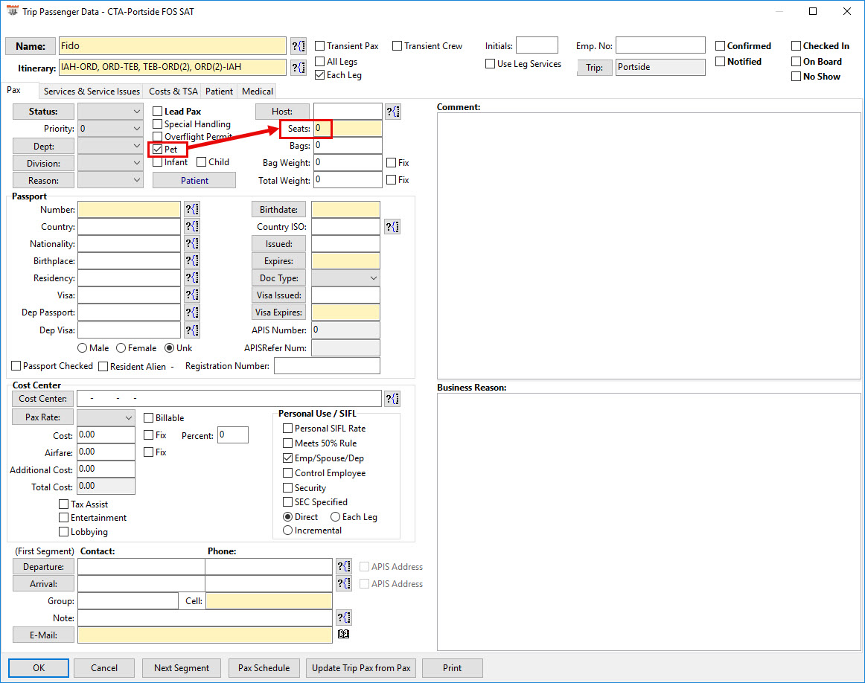Click the lookup icon beside the Name field
865x683 pixels.
coord(298,46)
